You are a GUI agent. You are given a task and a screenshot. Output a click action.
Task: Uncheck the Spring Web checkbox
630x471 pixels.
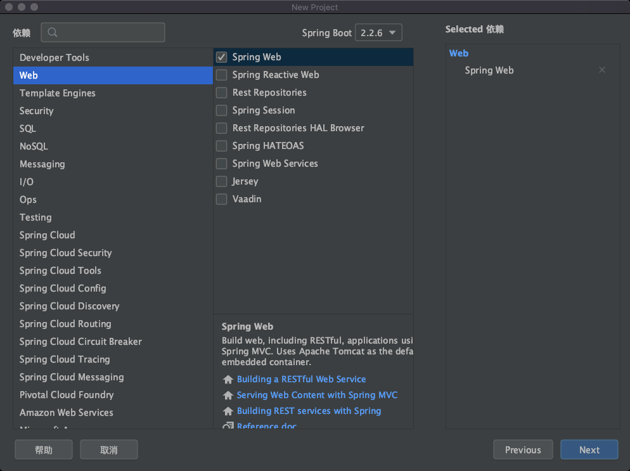[222, 57]
